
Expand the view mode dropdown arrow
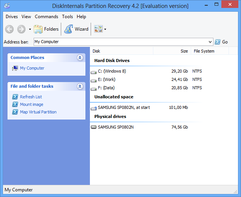click(x=105, y=29)
